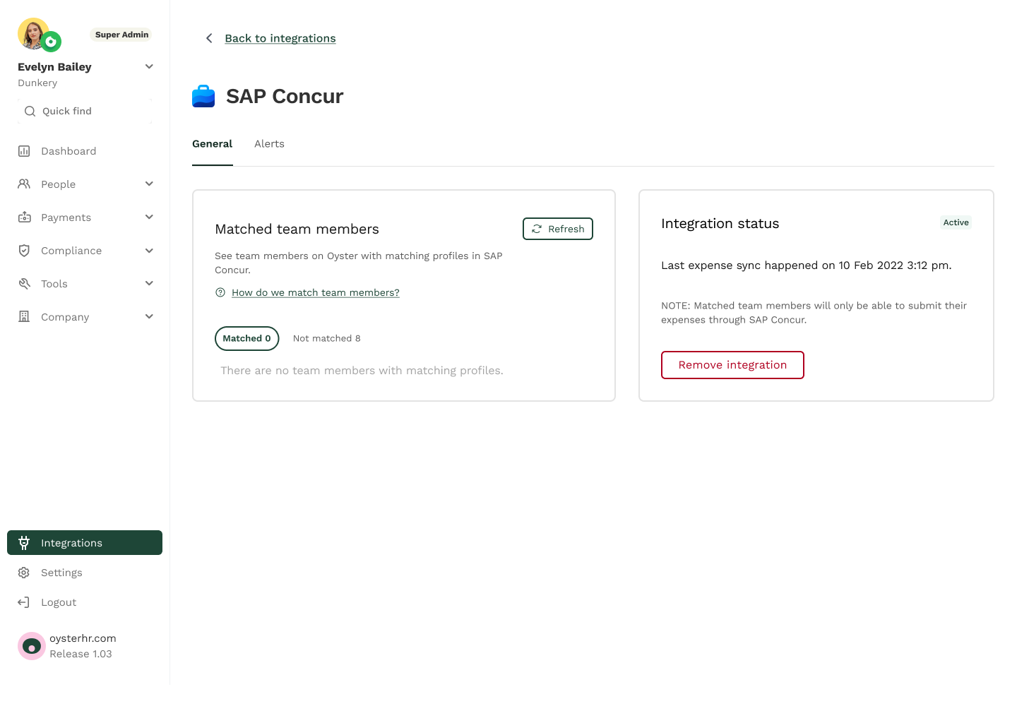Click the Settings gear icon
Screen dimensions: 1017x723
click(24, 573)
